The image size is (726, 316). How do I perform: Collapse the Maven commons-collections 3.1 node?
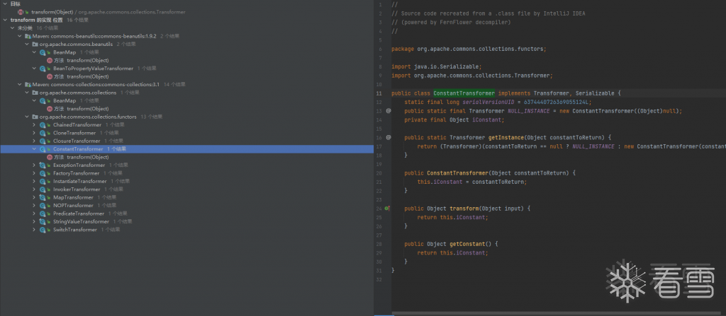click(x=20, y=85)
